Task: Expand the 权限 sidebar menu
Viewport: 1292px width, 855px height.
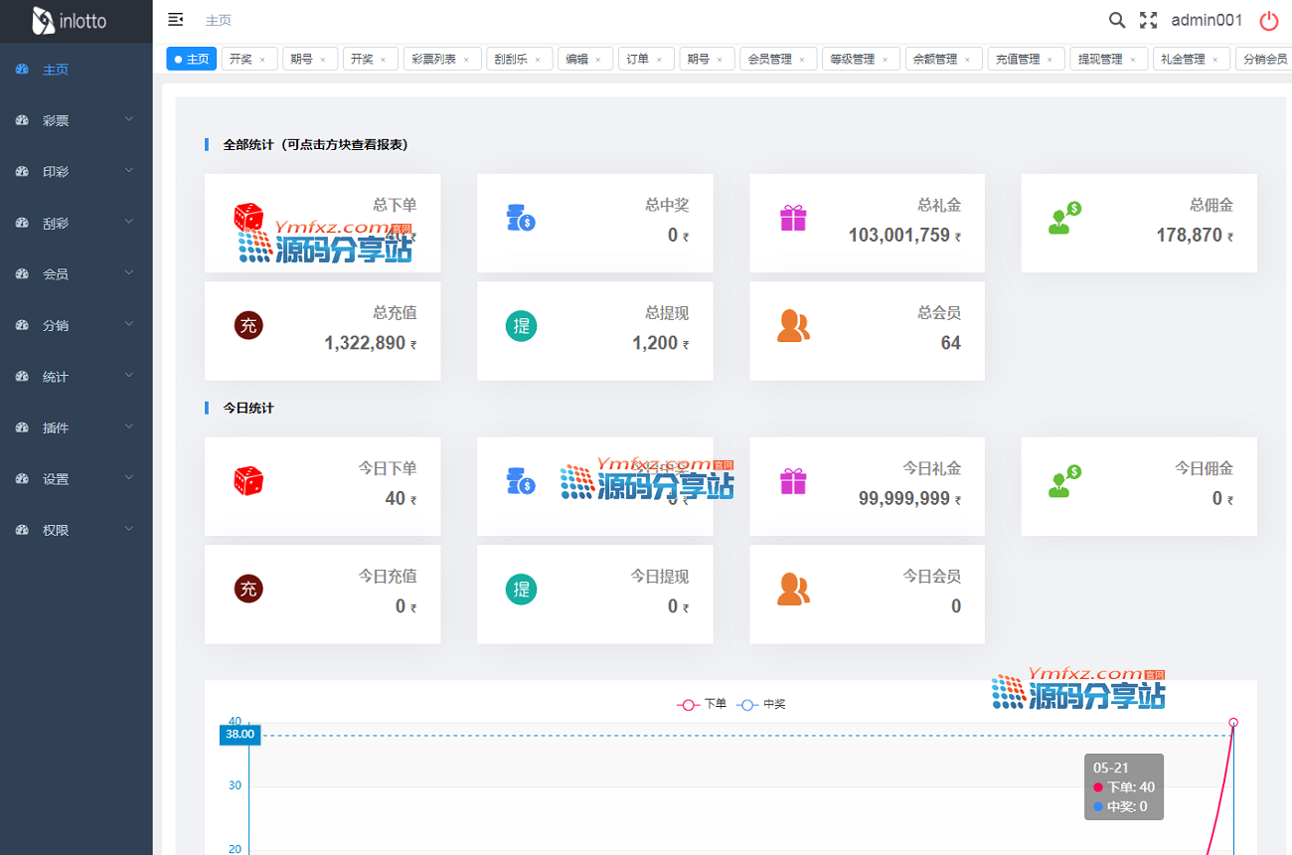Action: [x=76, y=530]
